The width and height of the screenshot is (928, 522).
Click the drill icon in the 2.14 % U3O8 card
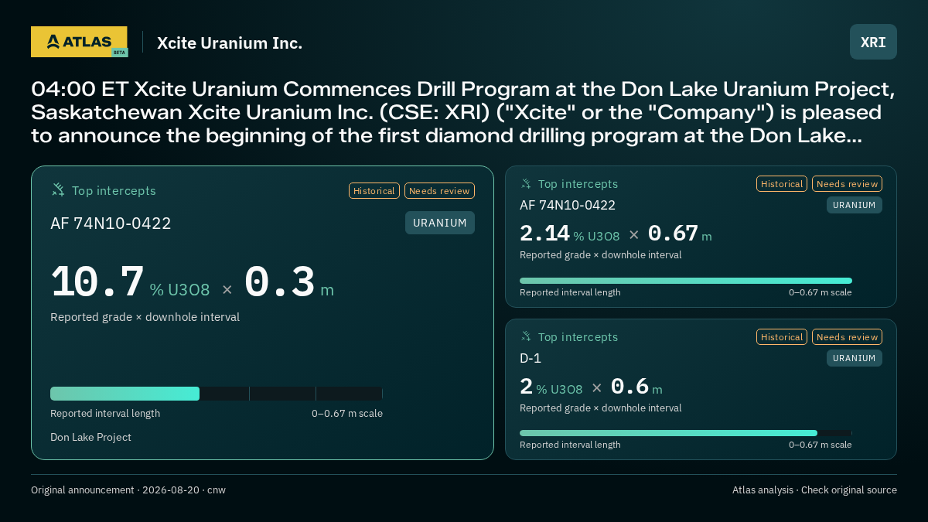(x=526, y=184)
